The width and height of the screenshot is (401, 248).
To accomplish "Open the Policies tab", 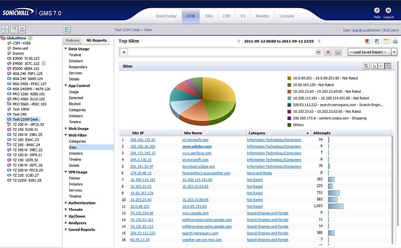I will (x=72, y=40).
